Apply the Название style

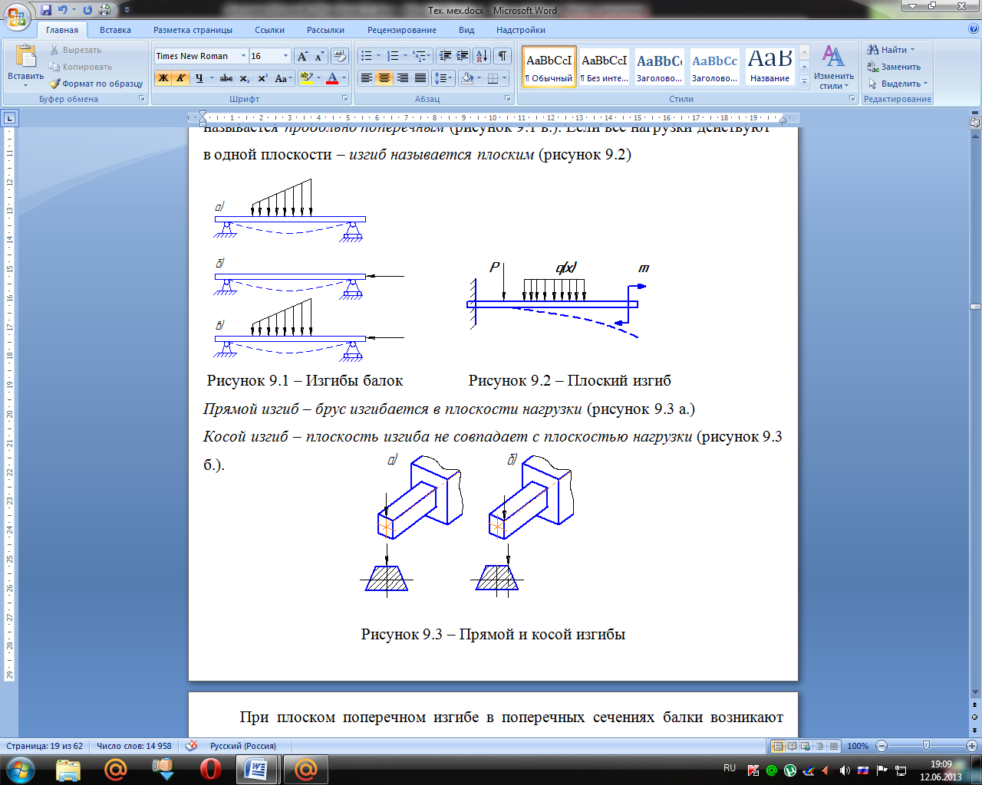[770, 67]
